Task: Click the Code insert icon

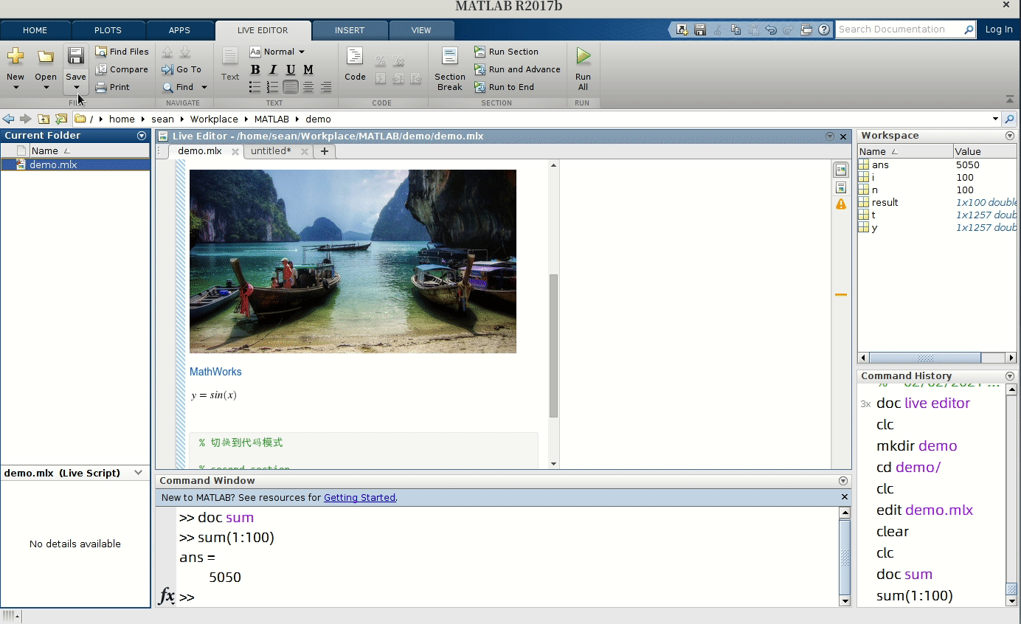Action: coord(355,57)
